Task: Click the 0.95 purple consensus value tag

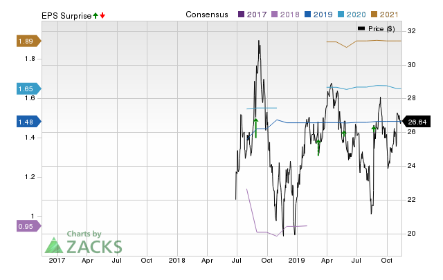Action: coord(29,226)
